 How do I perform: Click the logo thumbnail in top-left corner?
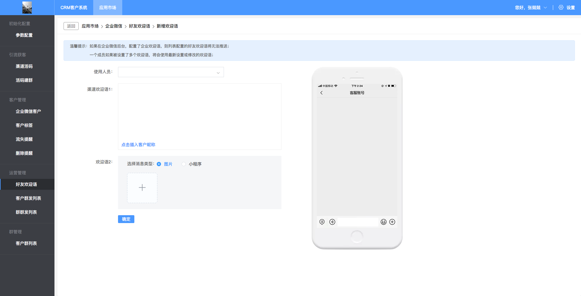pyautogui.click(x=27, y=8)
